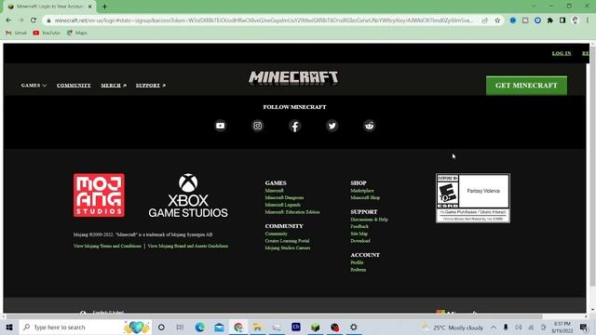Open Chrome side panel icon
The height and width of the screenshot is (335, 596).
(562, 20)
